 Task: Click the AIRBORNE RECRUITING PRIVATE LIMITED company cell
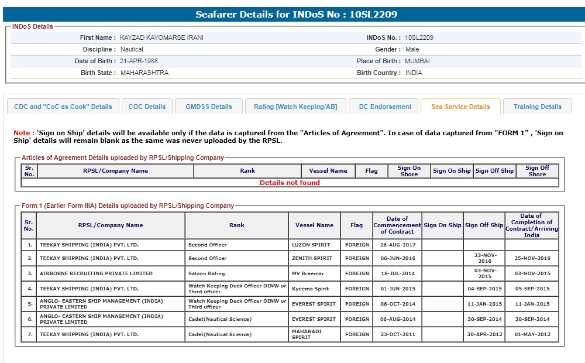pos(96,273)
